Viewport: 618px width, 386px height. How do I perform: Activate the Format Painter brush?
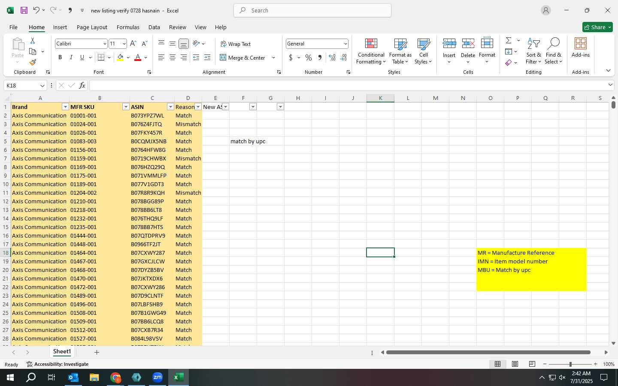pos(33,63)
